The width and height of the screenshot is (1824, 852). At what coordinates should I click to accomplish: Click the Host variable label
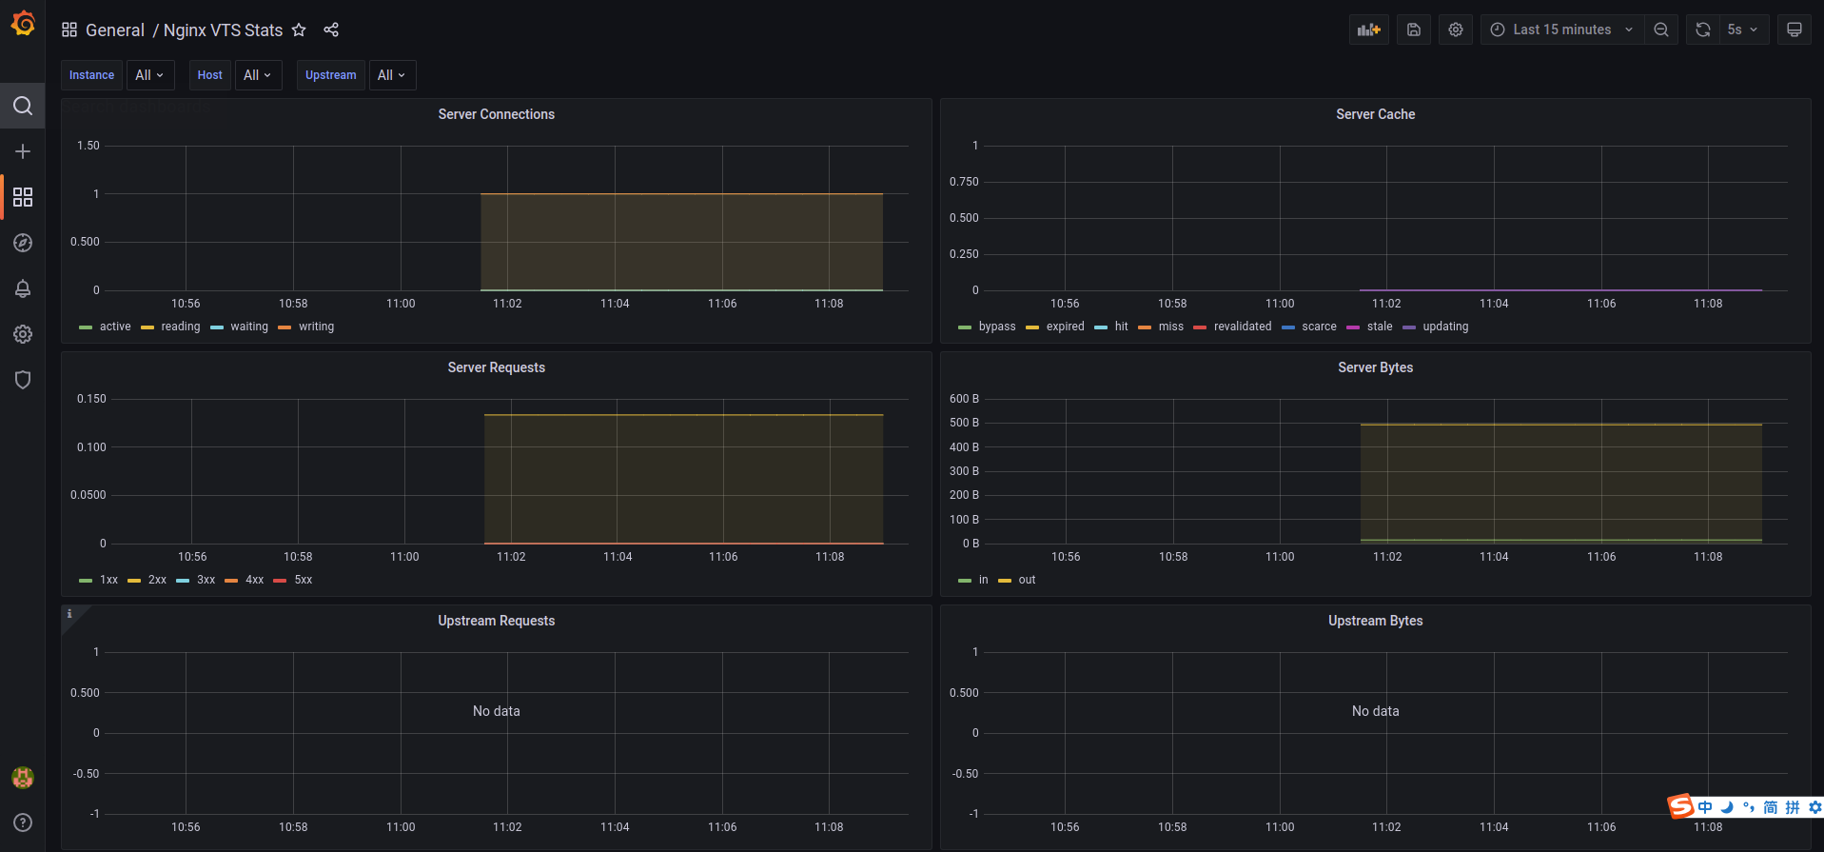click(x=210, y=75)
